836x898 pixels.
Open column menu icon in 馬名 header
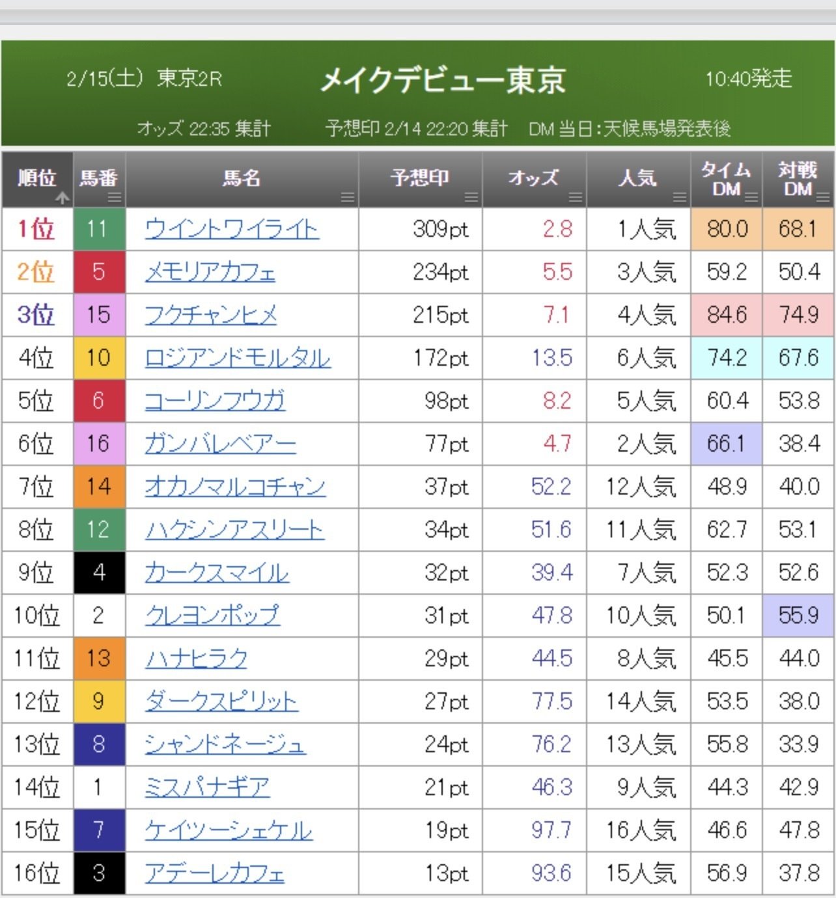(x=348, y=198)
